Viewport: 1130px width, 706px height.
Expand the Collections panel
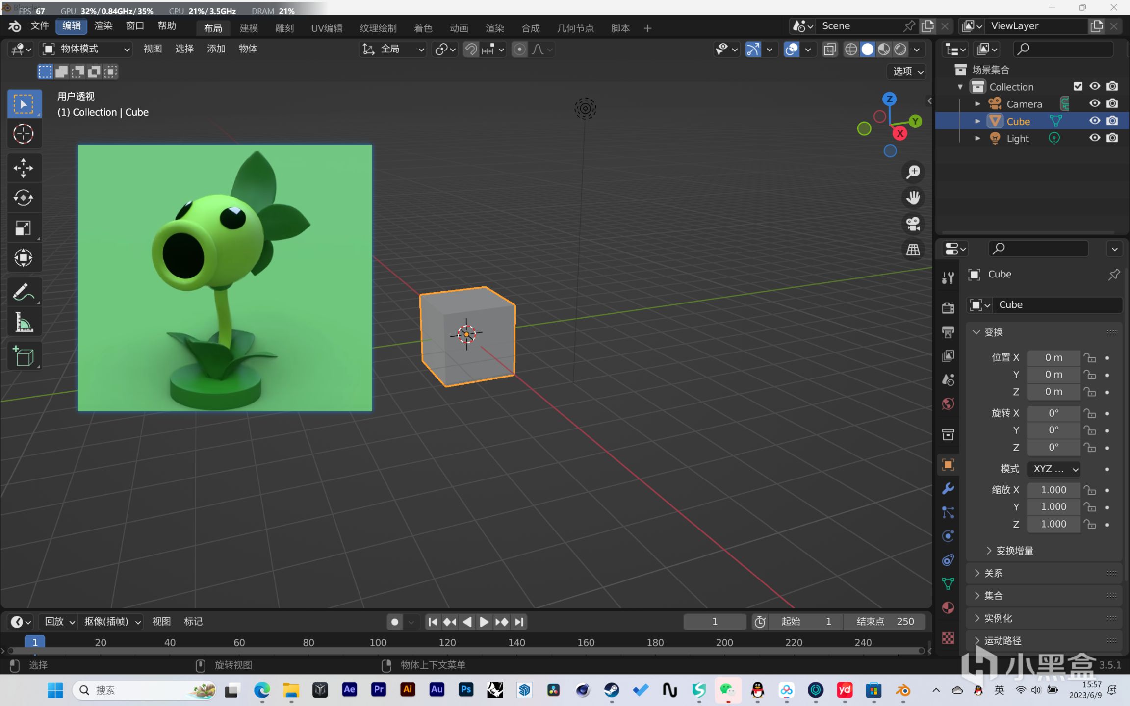(1044, 596)
